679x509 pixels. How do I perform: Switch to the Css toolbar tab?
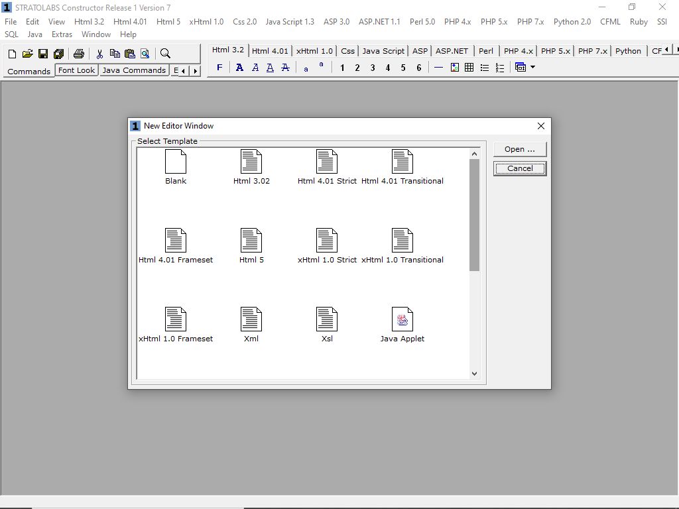(x=347, y=51)
